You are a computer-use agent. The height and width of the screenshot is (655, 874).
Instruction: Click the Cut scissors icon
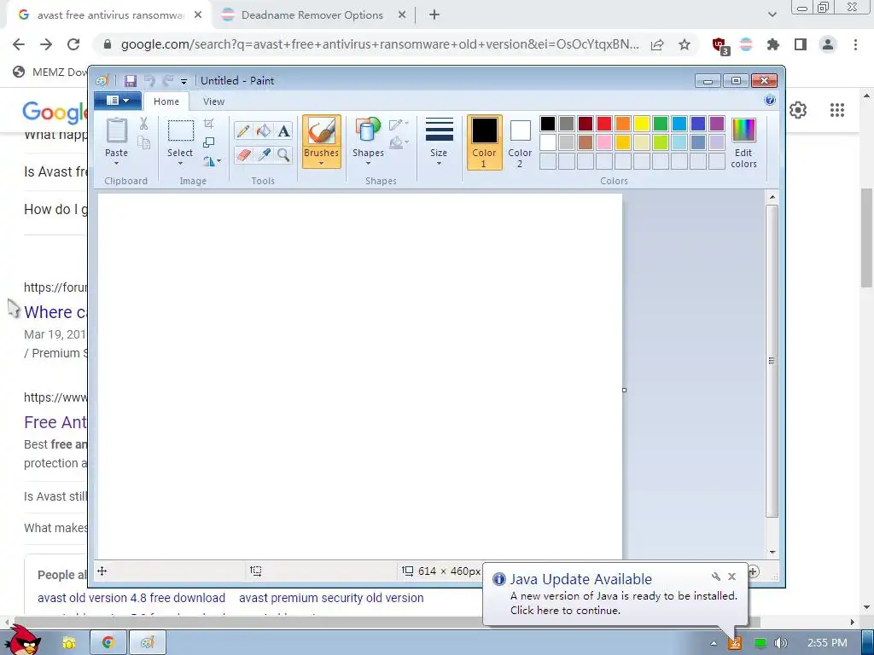(x=143, y=124)
